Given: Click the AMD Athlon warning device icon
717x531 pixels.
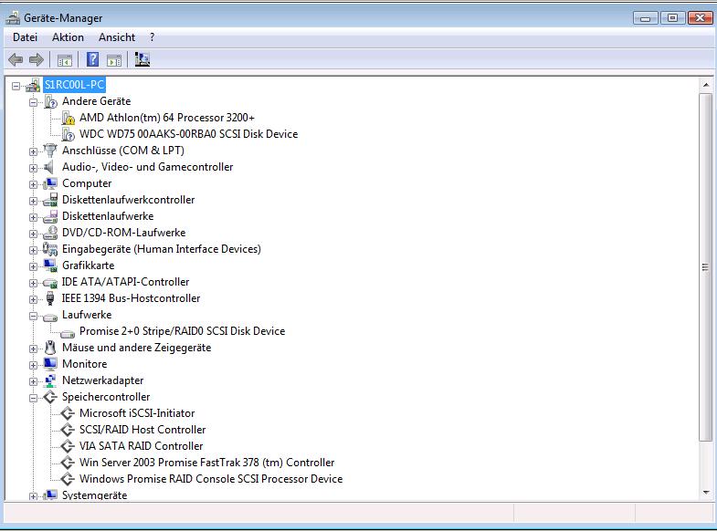Looking at the screenshot, I should click(x=69, y=118).
